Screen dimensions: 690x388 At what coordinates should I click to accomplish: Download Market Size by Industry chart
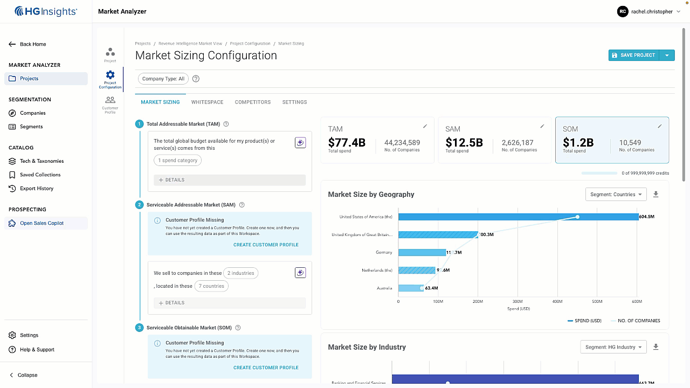(655, 347)
